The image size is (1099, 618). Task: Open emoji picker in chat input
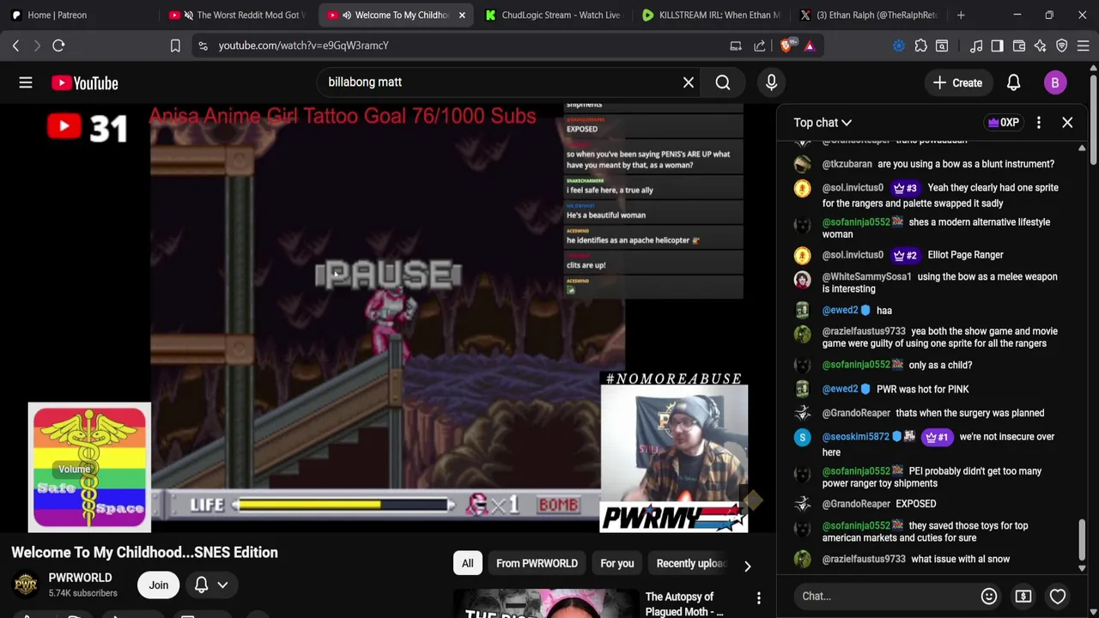pyautogui.click(x=989, y=596)
